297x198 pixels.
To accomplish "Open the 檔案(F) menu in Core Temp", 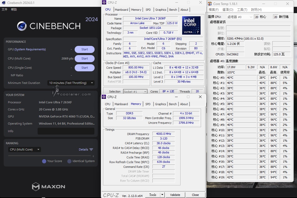I will pos(213,10).
